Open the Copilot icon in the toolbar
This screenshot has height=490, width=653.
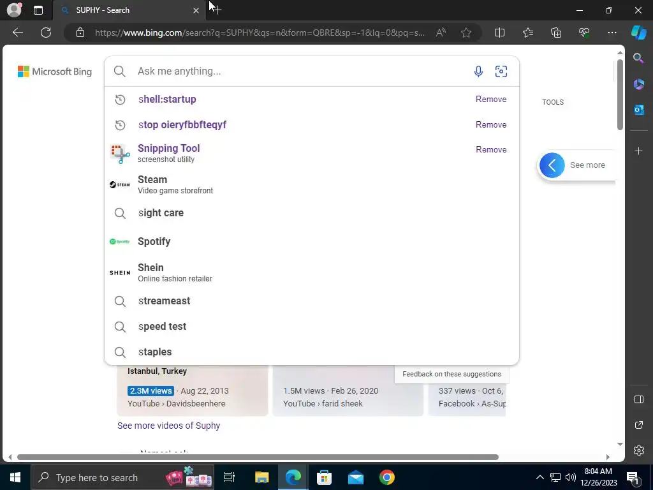639,33
